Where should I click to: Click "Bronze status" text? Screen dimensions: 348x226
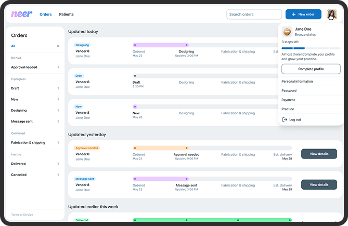305,35
